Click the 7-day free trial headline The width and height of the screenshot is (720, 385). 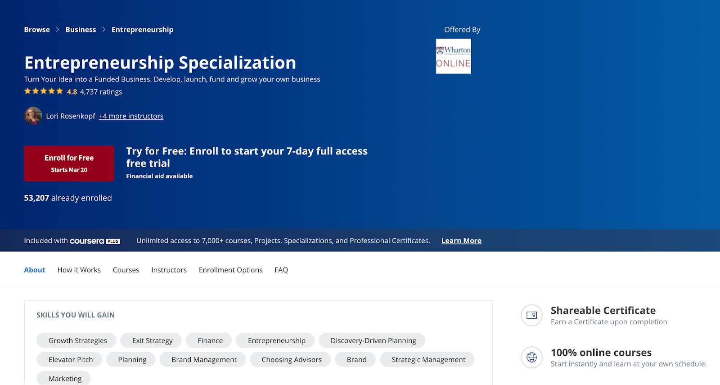pyautogui.click(x=247, y=157)
